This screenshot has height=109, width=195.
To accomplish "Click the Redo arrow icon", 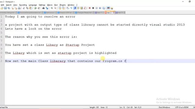I will point(39,8).
